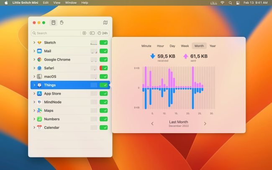Screen dimensions: 272x170
Task: Click the denied connections filter icon
Action: click(92, 33)
